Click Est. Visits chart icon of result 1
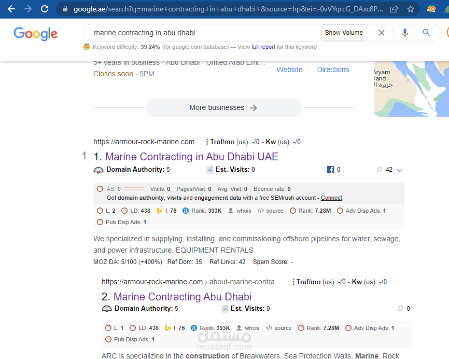449x359 pixels. pos(210,170)
